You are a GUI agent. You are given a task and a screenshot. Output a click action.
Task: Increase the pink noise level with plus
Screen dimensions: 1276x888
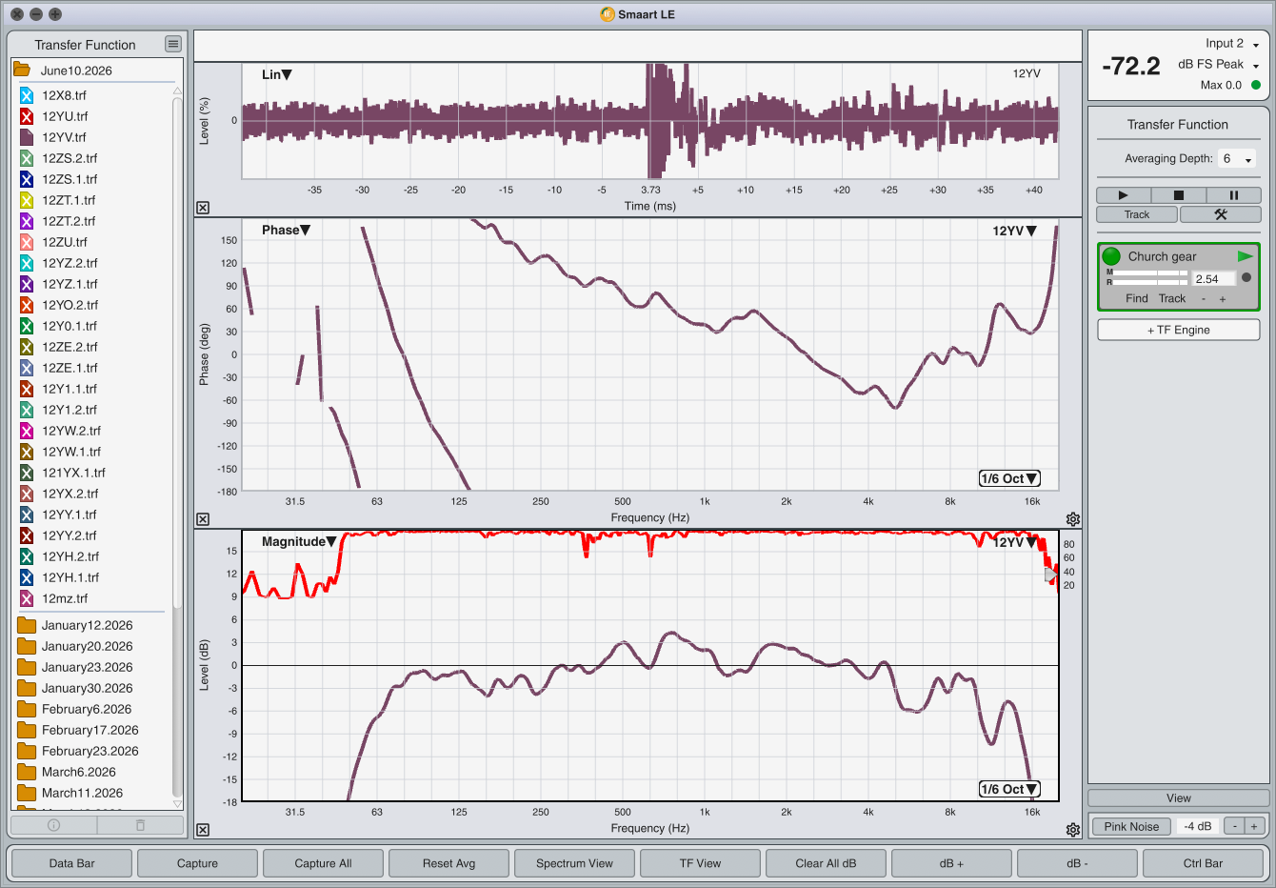pyautogui.click(x=1254, y=826)
